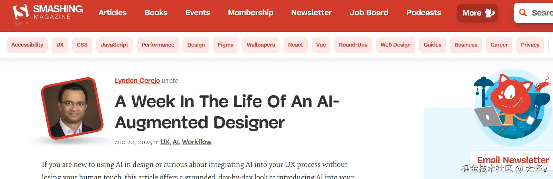Open author Lyndon Cerejo's profile link
Image resolution: width=553 pixels, height=179 pixels.
pos(137,80)
